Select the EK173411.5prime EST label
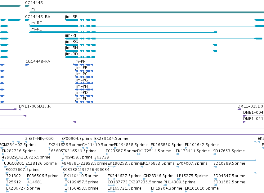The height and width of the screenshot is (193, 264). [193, 151]
